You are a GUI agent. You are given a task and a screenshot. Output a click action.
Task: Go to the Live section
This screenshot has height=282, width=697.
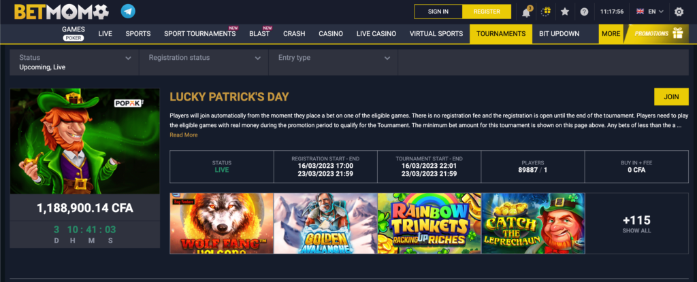105,34
